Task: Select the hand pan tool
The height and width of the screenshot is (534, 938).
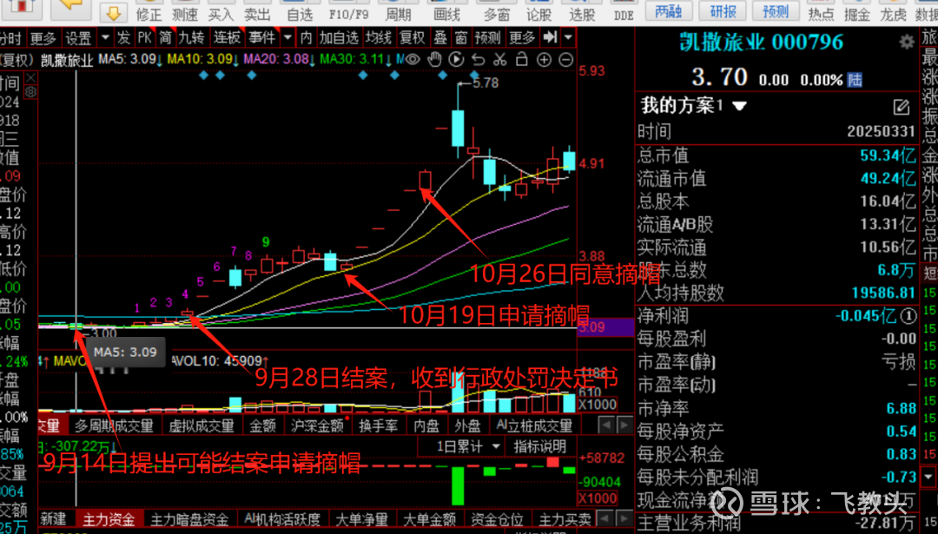Action: coord(434,59)
